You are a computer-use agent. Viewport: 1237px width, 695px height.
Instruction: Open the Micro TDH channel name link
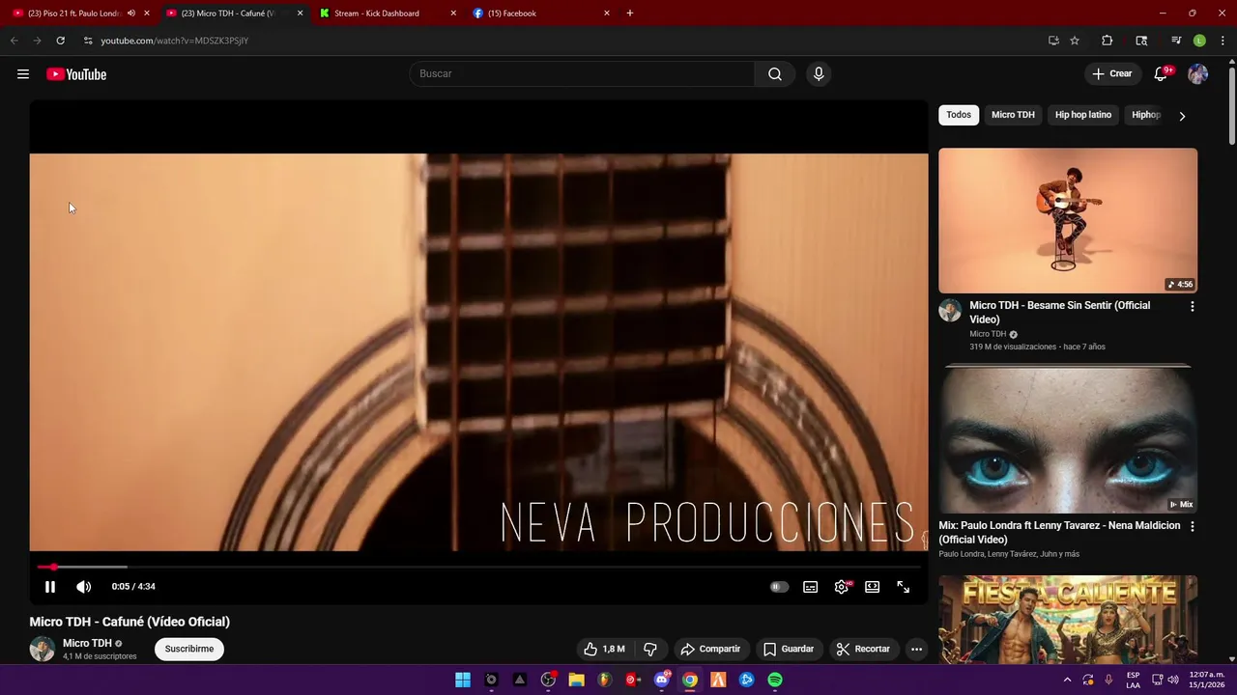pyautogui.click(x=88, y=643)
